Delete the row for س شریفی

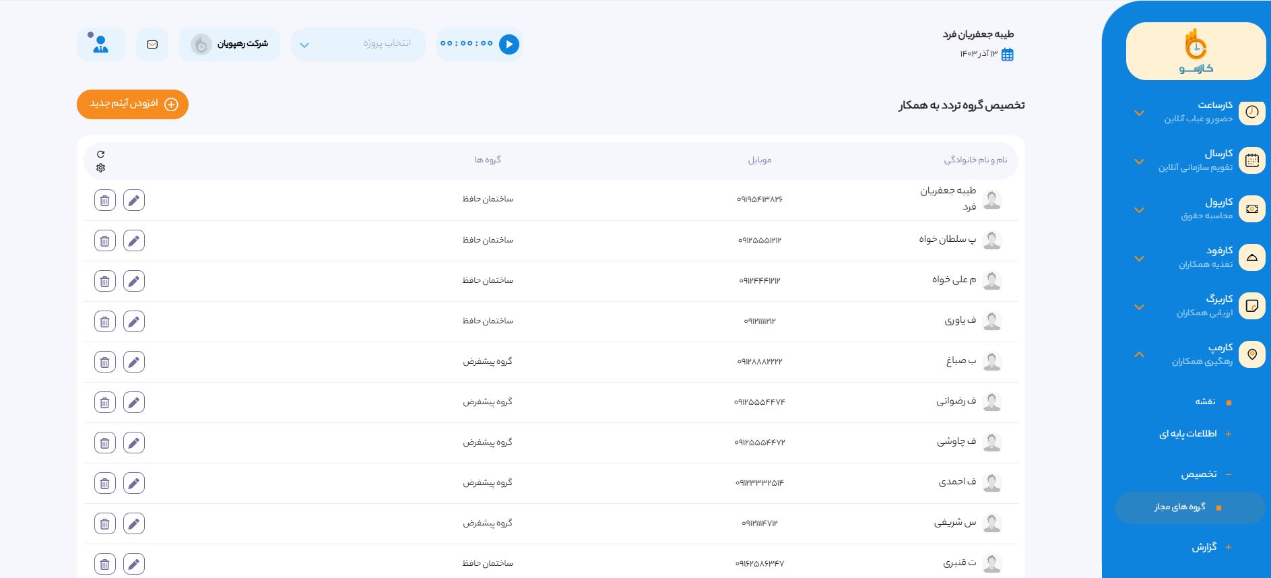pyautogui.click(x=105, y=523)
